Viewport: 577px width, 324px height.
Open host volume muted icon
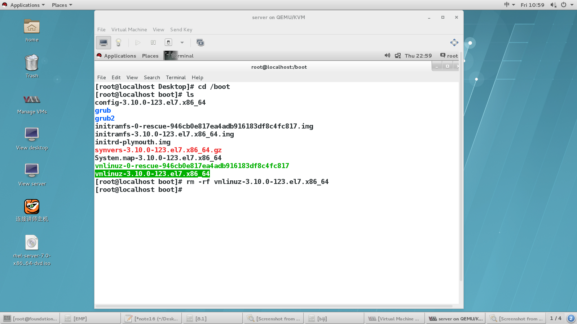pos(553,5)
